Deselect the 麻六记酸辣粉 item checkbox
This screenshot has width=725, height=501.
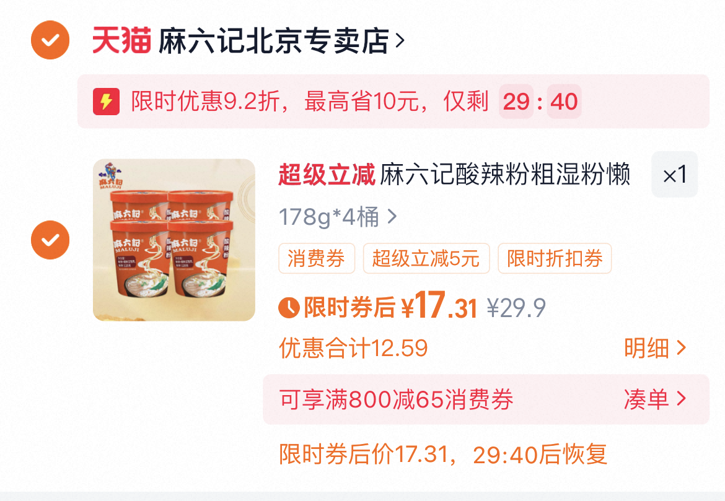[50, 240]
